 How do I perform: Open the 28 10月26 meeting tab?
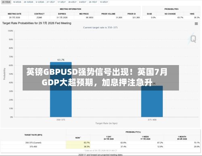click(28, 2)
